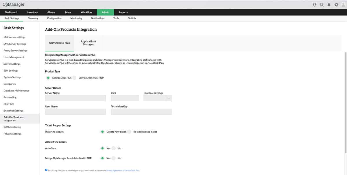
Task: Set Merge OpManager Asset details to Yes
Action: [x=102, y=158]
